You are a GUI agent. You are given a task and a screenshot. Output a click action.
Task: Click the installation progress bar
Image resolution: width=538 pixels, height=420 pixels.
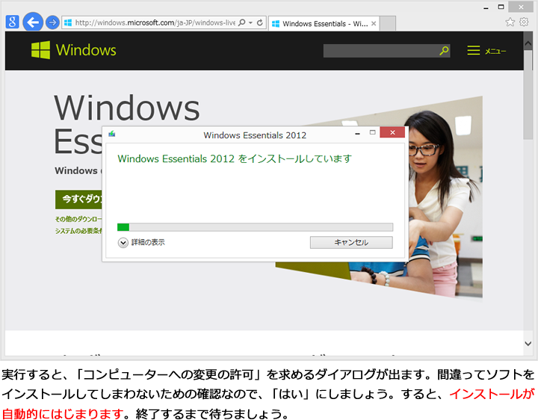point(255,227)
